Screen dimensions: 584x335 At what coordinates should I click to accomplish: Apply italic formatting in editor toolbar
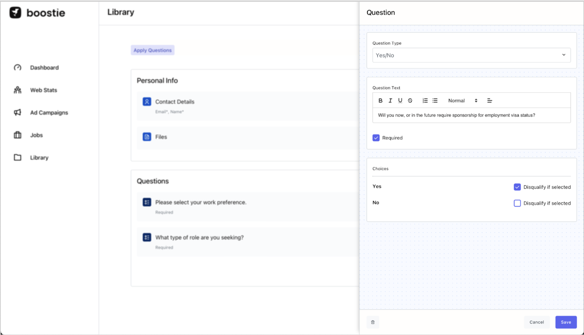(x=390, y=101)
